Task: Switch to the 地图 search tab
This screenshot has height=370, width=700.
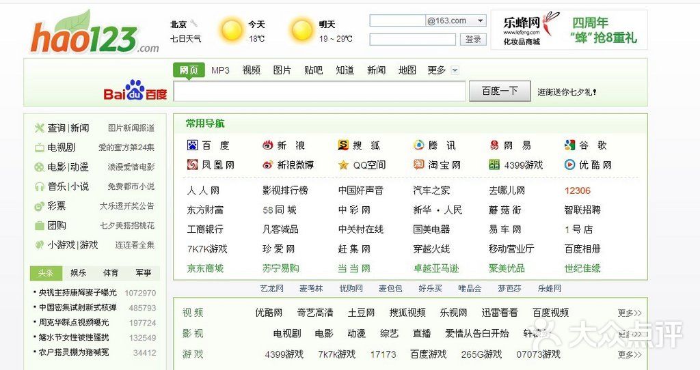Action: (407, 70)
